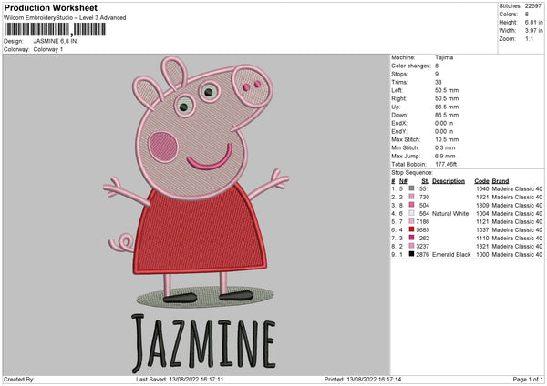Click the embroidered name "Jazmine" in the preview

coord(203,343)
